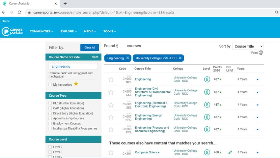Click Level 8 badge for CK600 NRG
280x158 pixels.
207,117
